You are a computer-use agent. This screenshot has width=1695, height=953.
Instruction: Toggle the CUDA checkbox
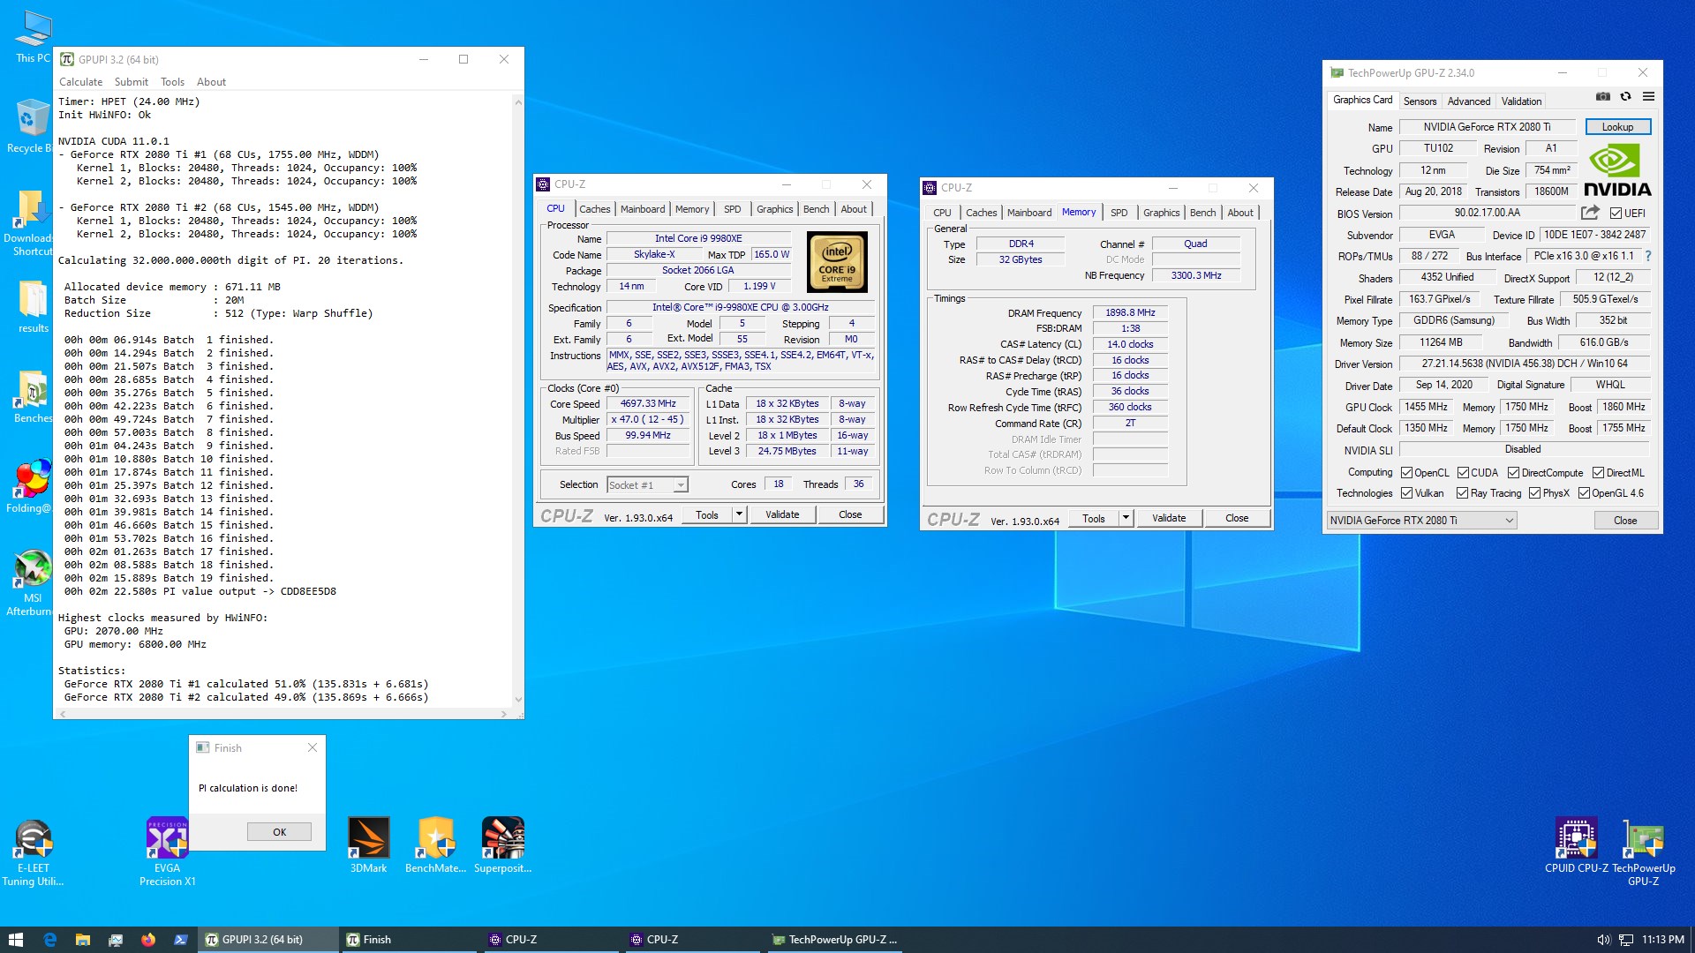[1463, 473]
